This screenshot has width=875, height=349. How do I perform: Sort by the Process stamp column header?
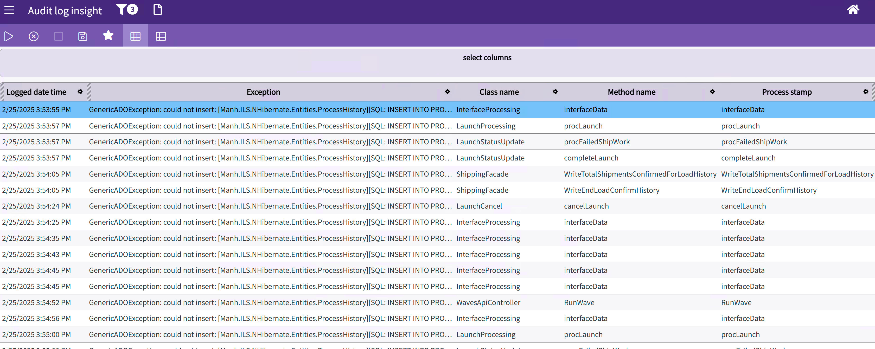pyautogui.click(x=787, y=92)
